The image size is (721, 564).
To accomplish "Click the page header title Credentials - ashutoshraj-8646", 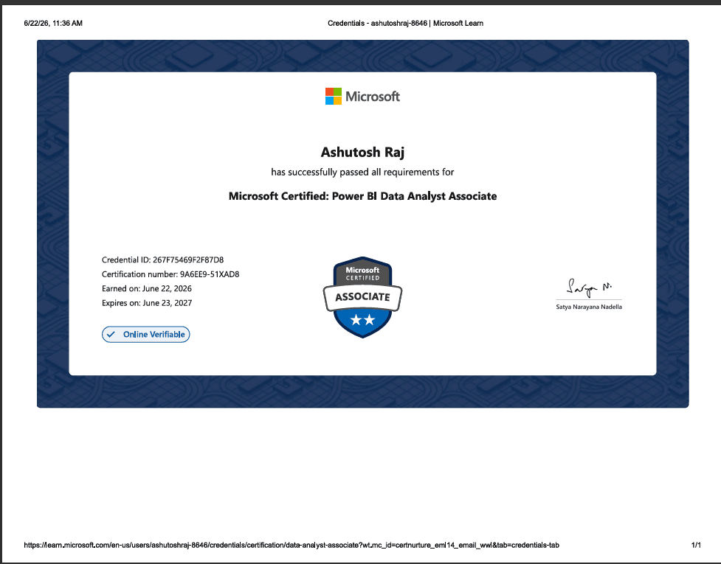I will (x=406, y=23).
